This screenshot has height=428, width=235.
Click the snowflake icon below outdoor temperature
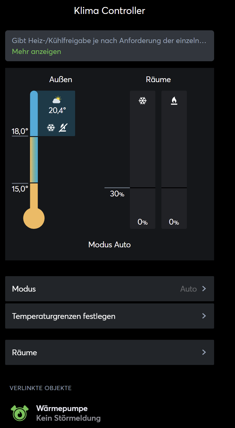click(51, 128)
